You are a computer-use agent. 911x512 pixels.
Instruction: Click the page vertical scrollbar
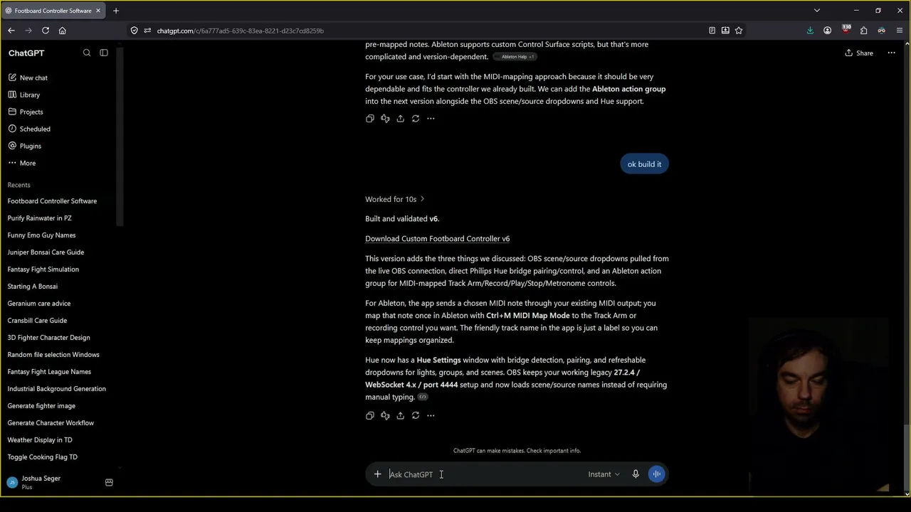click(x=907, y=455)
